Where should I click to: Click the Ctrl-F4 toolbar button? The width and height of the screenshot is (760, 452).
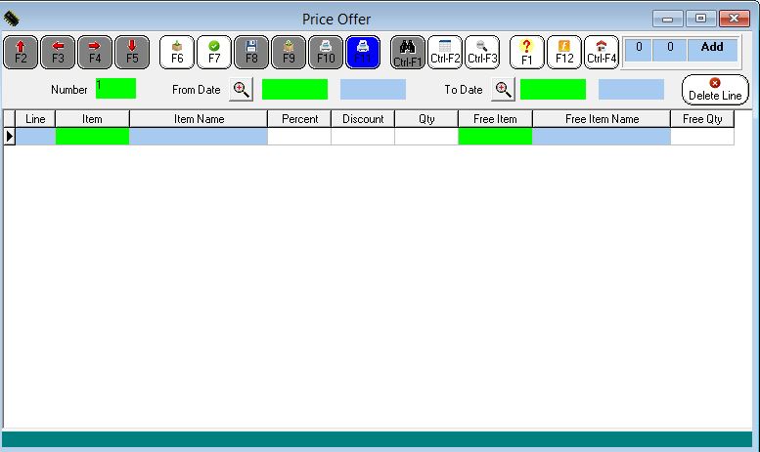click(602, 52)
